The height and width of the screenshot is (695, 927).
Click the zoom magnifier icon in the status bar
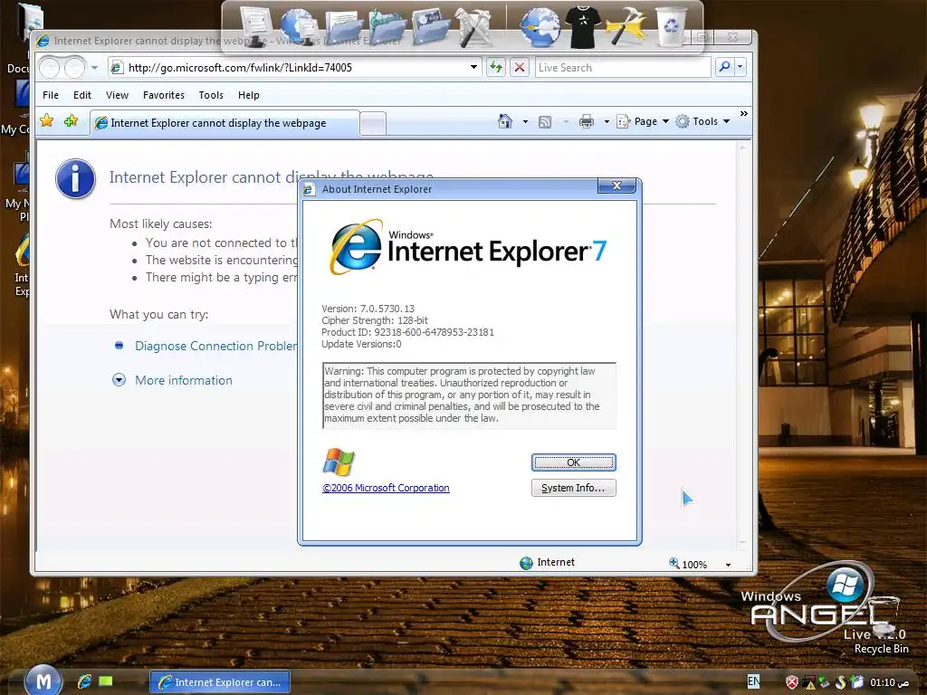click(674, 563)
